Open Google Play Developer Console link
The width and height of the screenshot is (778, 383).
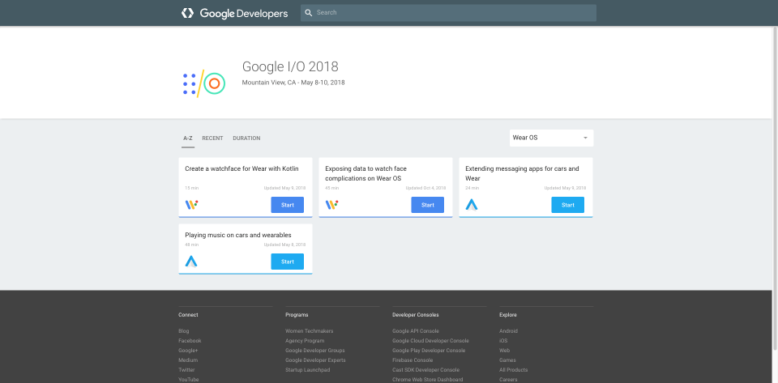(x=429, y=351)
